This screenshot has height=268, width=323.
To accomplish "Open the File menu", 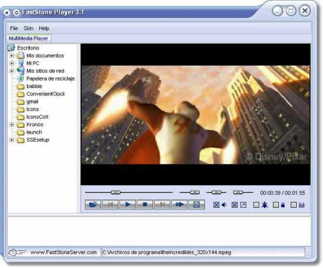I will pyautogui.click(x=14, y=28).
